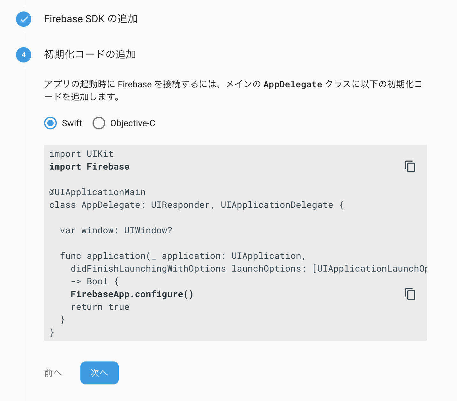Expand the Firebase SDK の追加 step

91,19
